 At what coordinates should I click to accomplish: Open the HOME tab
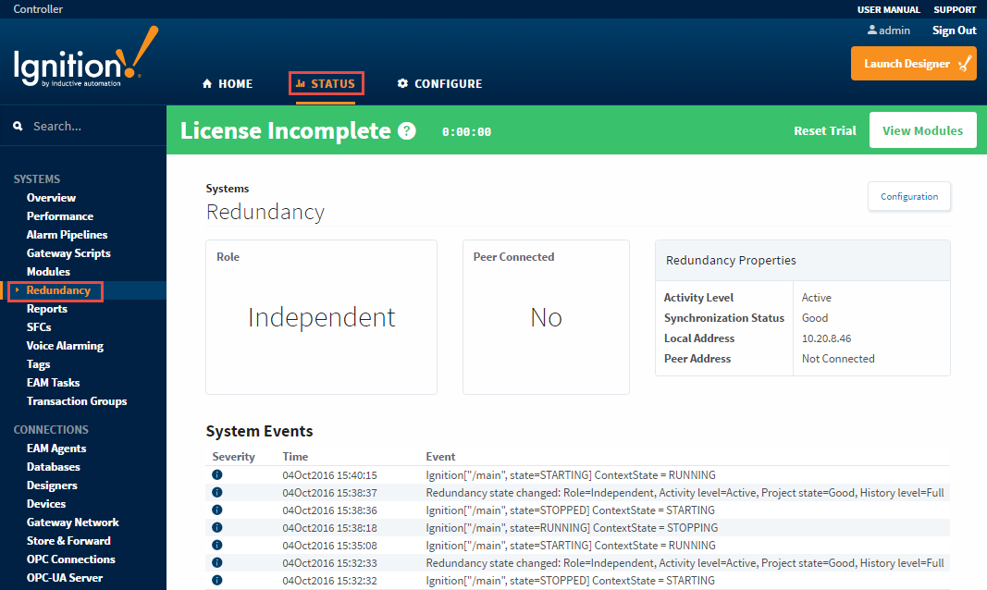[228, 84]
